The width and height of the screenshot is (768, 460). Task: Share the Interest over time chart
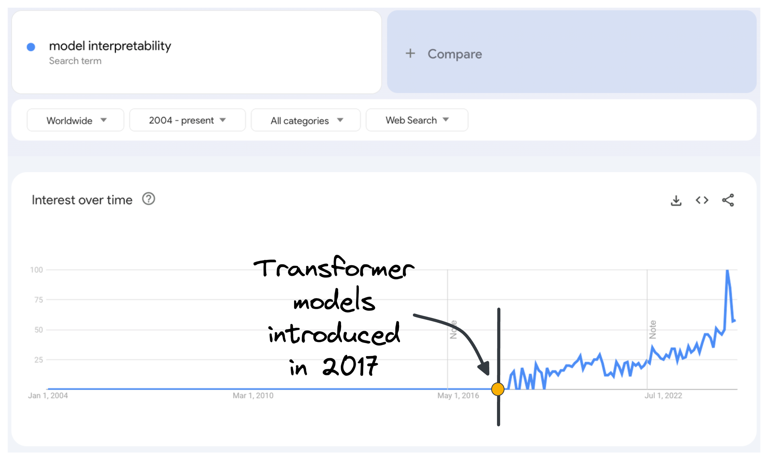[729, 200]
